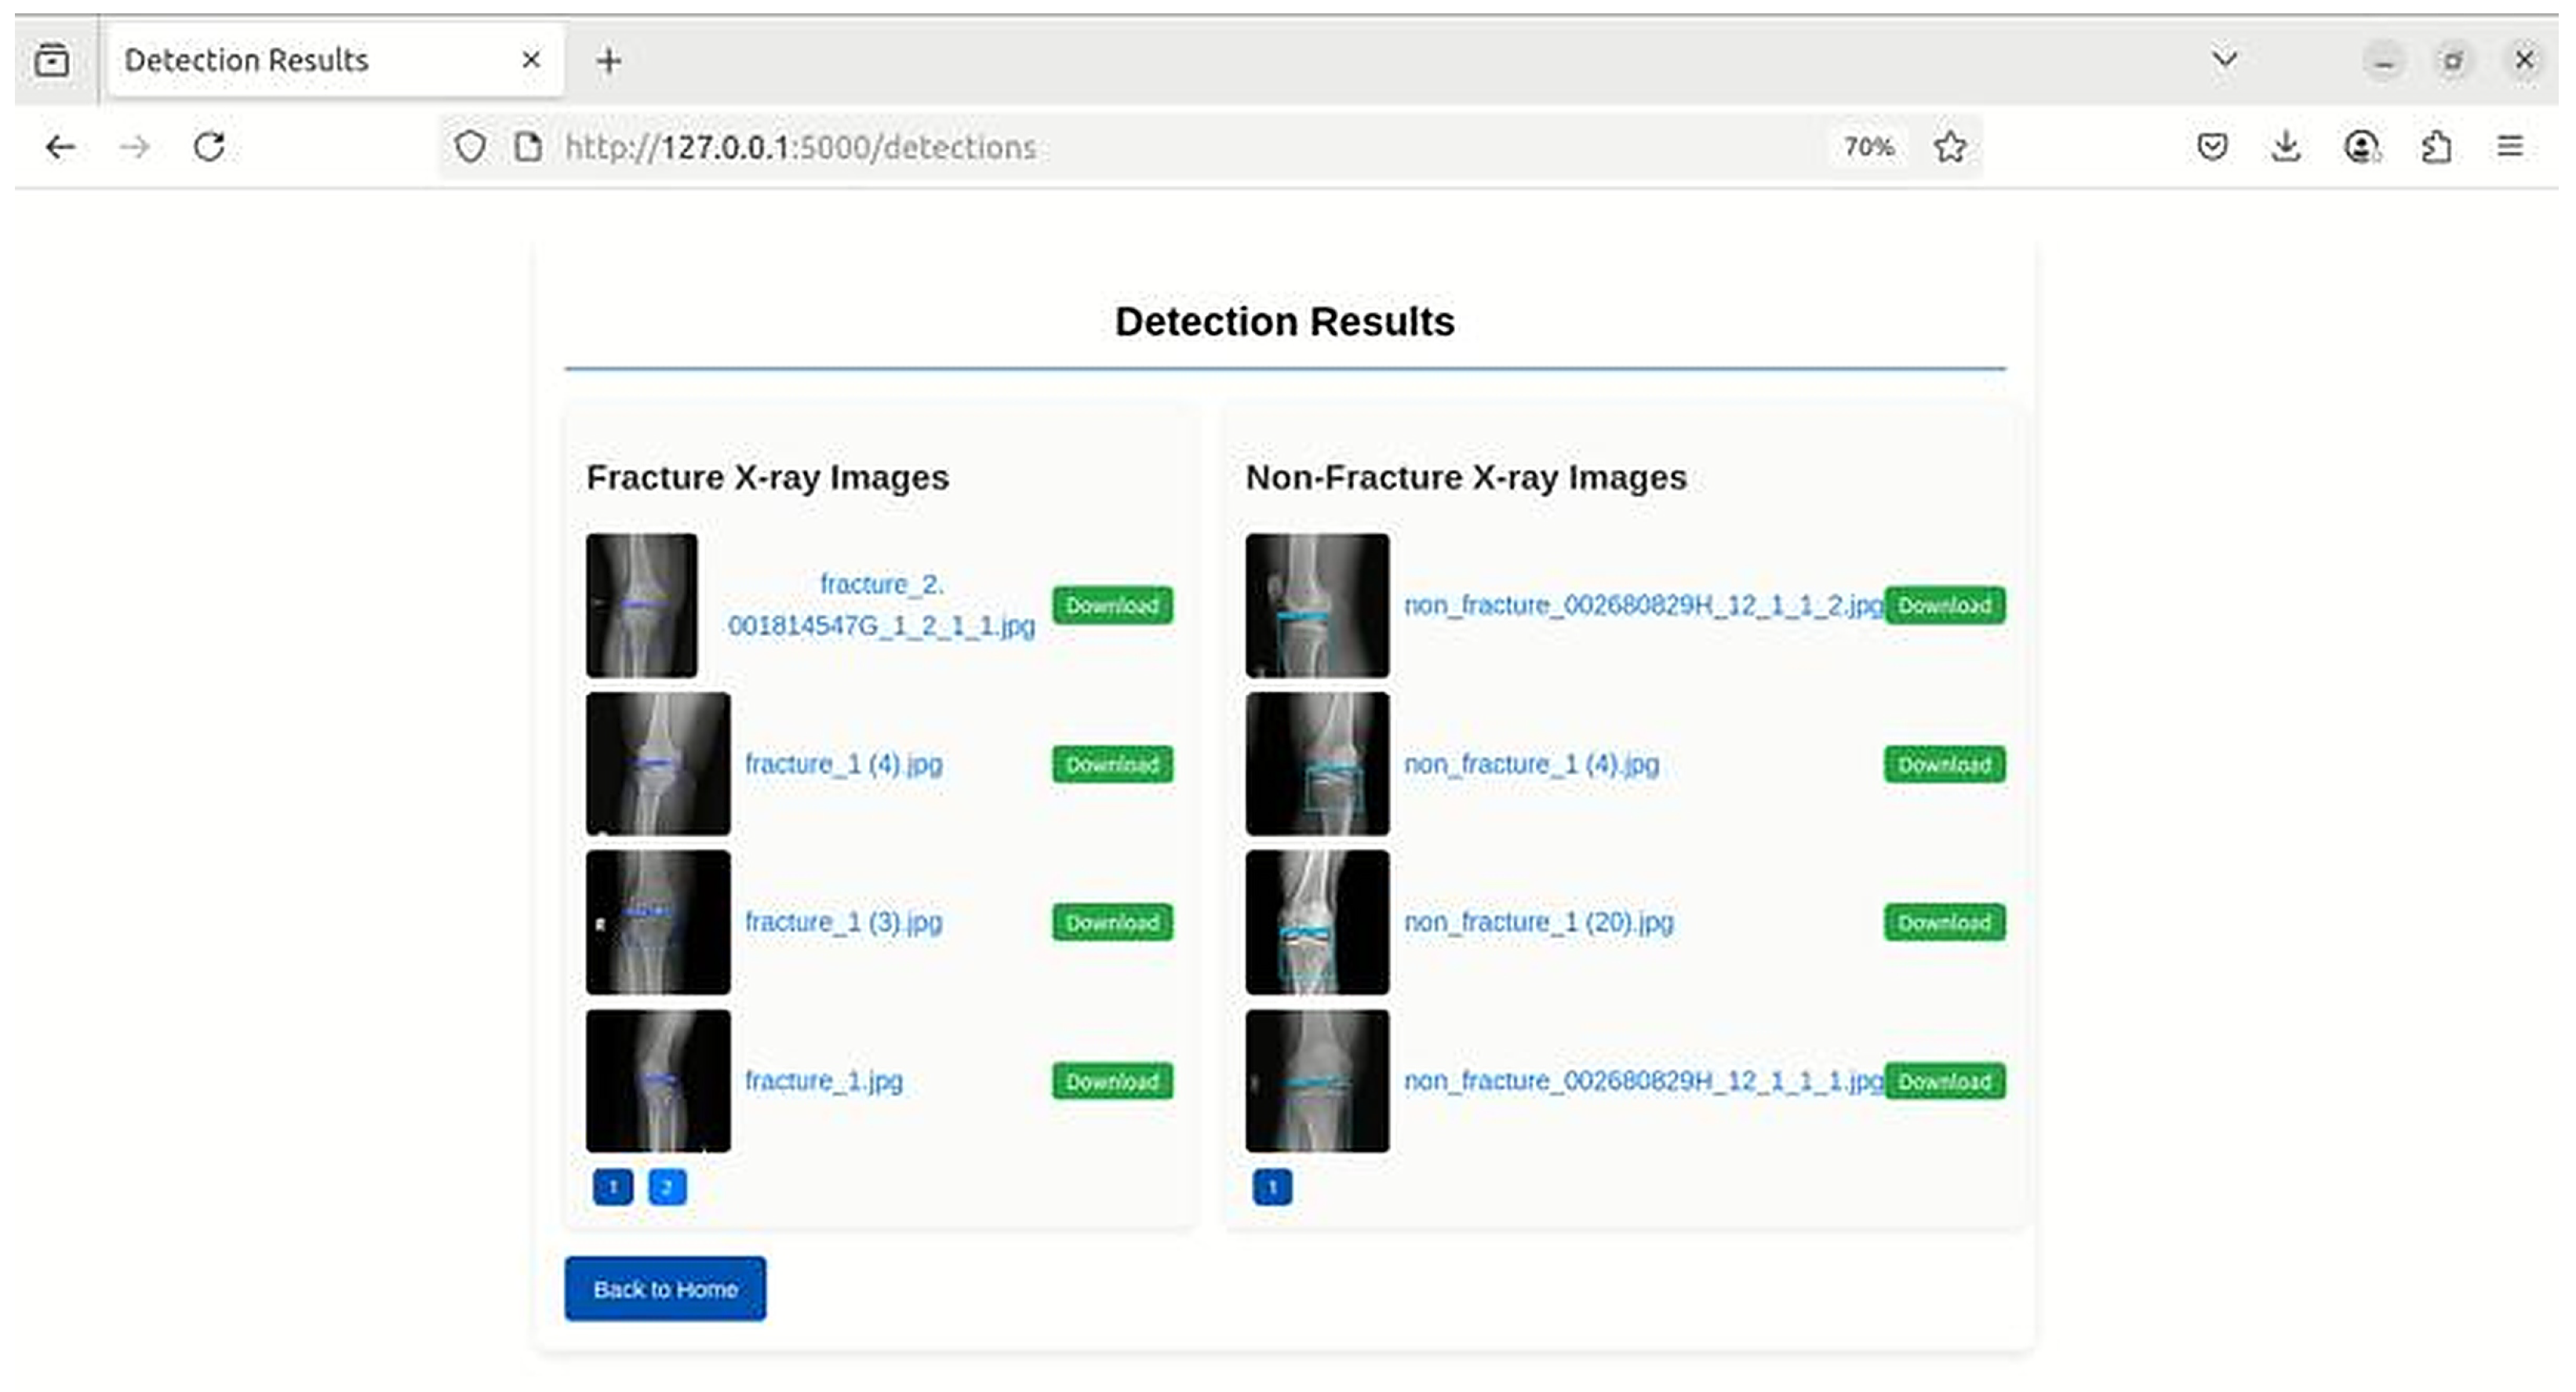This screenshot has height=1392, width=2576.
Task: Open the extensions puzzle icon
Action: coord(2436,147)
